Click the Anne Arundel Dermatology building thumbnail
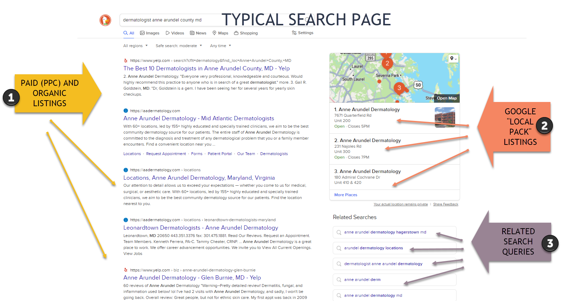This screenshot has height=301, width=567. point(445,117)
